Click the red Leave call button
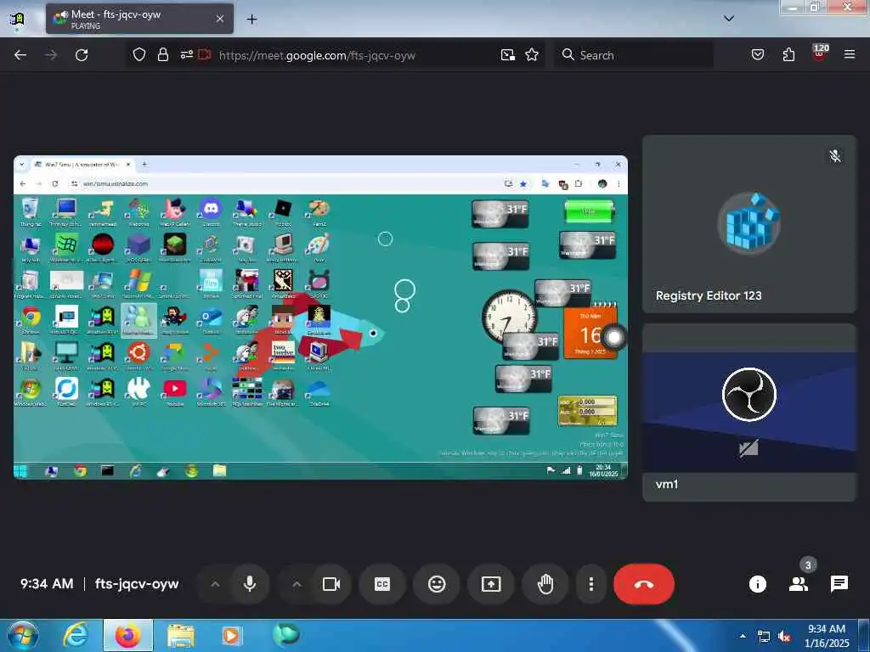870x652 pixels. 644,584
